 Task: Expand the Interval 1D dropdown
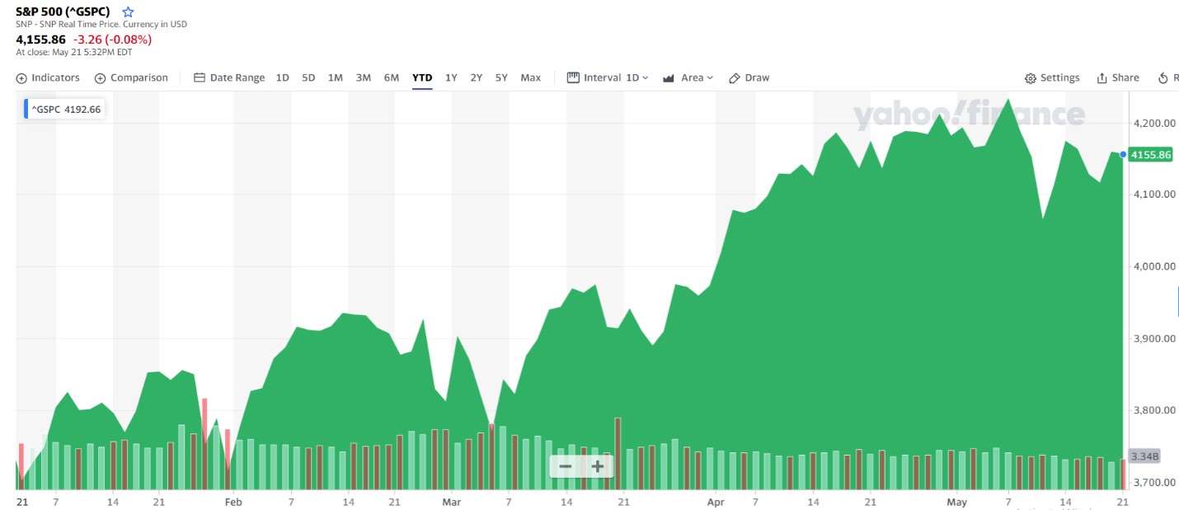click(608, 77)
